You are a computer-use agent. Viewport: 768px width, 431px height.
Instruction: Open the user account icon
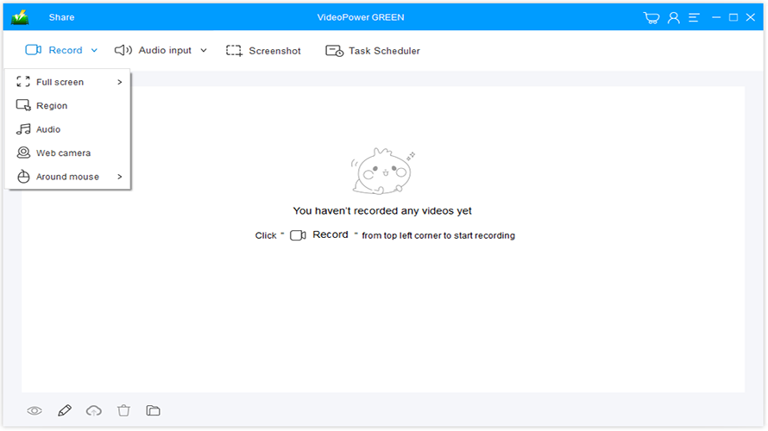[x=673, y=17]
